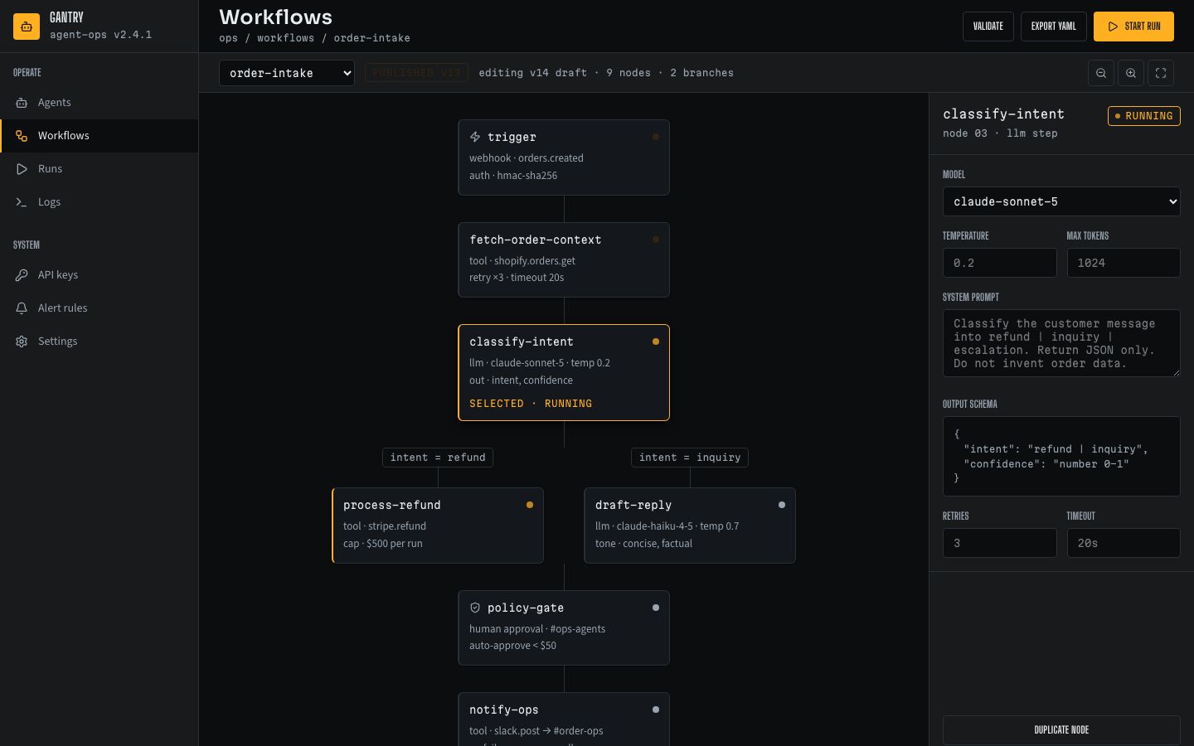Click the Max Tokens input field
Screen dimensions: 1194x746
(1124, 263)
